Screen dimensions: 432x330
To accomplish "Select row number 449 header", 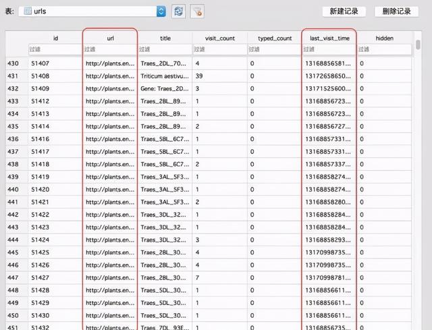I will pyautogui.click(x=17, y=303).
